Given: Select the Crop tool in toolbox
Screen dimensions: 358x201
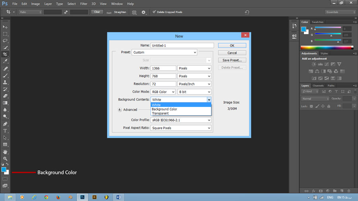Looking at the screenshot, I should (x=5, y=54).
